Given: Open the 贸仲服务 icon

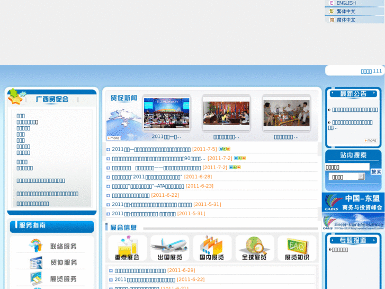Looking at the screenshot, I should (x=36, y=262).
